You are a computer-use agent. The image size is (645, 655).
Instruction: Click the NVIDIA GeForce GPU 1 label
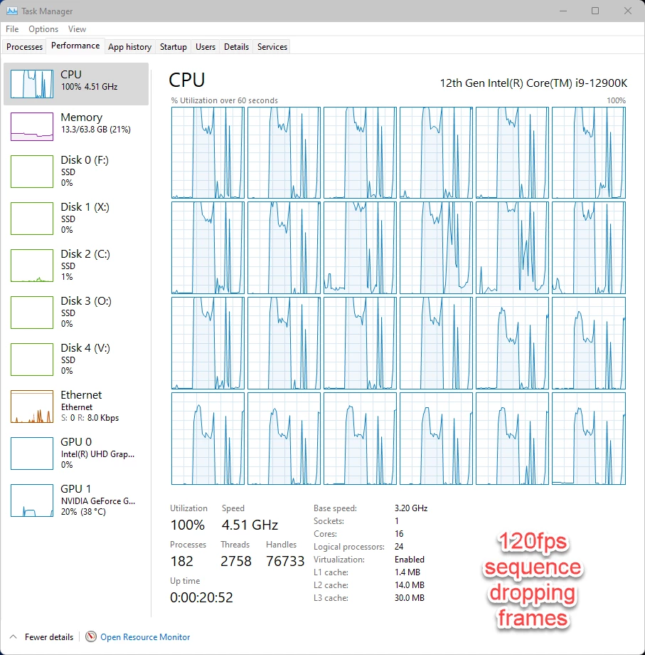click(x=98, y=501)
